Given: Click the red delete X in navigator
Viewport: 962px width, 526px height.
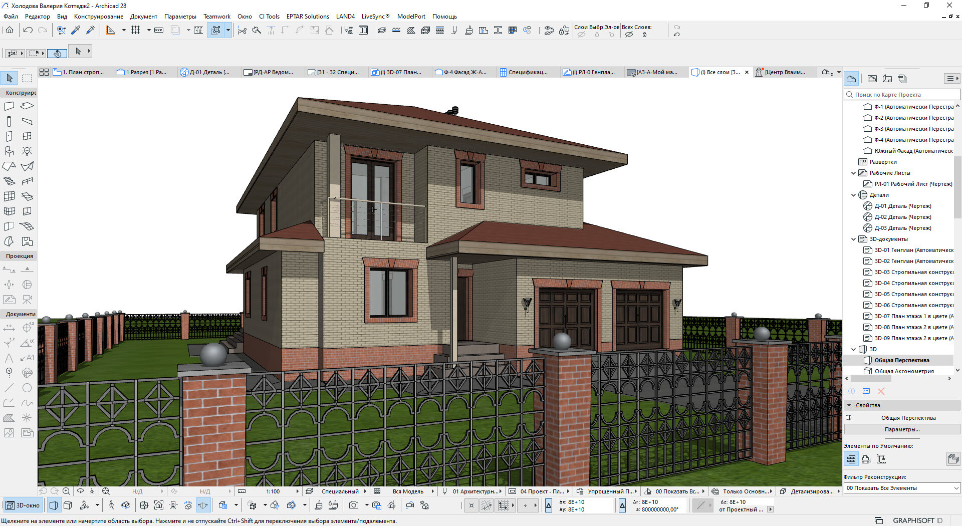Looking at the screenshot, I should 881,391.
